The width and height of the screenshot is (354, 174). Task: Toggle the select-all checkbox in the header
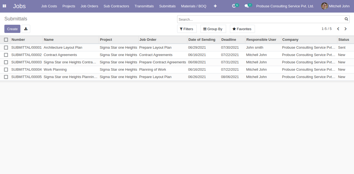6,40
